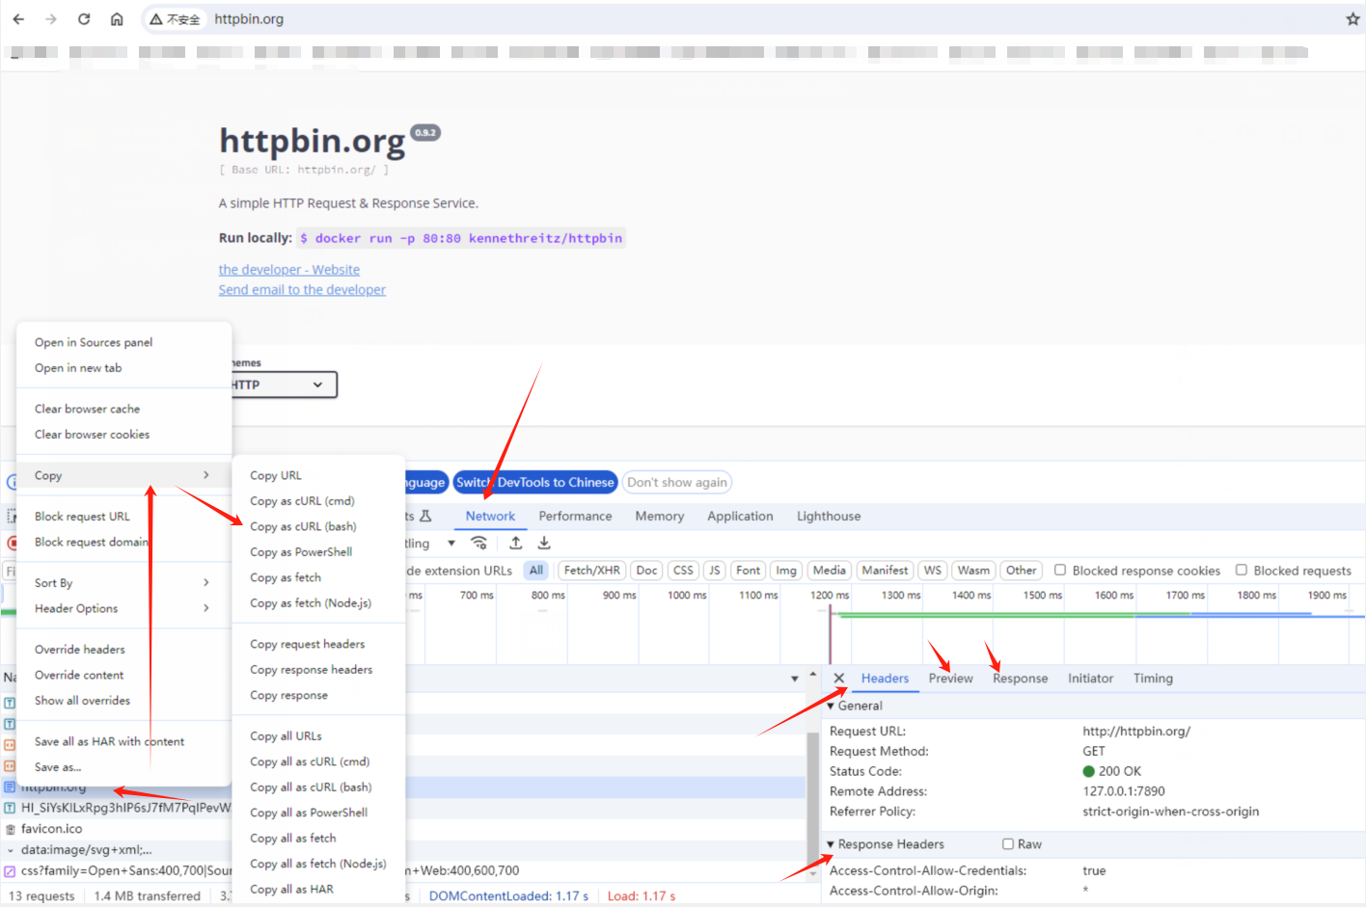Viewport: 1366px width, 907px height.
Task: Click the export HAR download icon
Action: tap(544, 543)
